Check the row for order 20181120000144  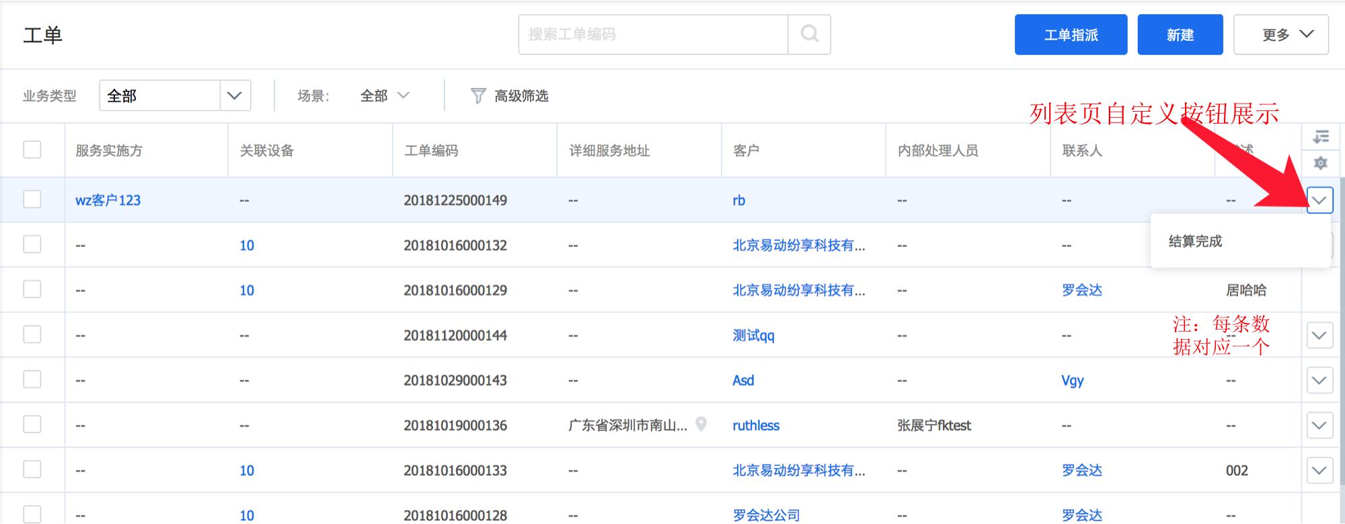click(32, 334)
